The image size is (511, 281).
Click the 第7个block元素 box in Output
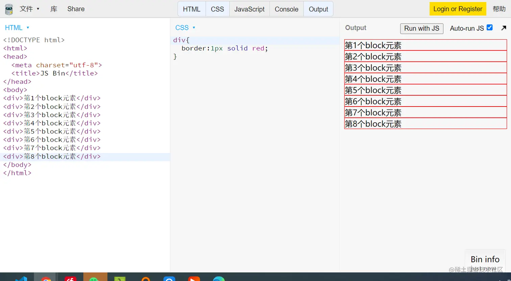(x=425, y=112)
